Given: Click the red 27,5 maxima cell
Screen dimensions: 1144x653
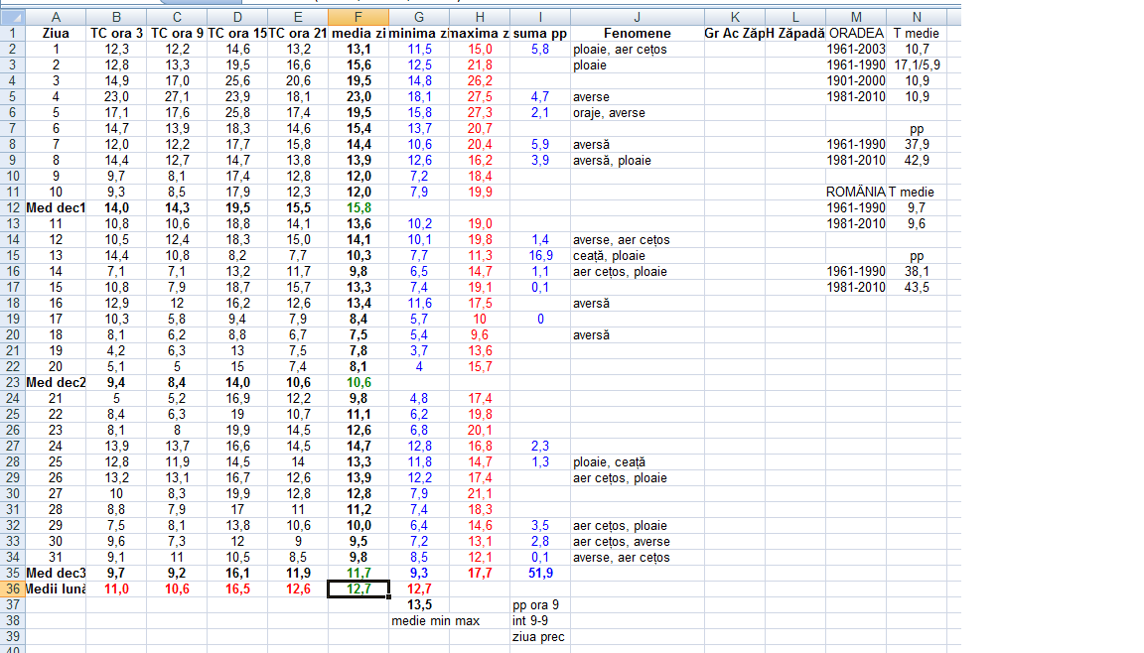Looking at the screenshot, I should [x=480, y=97].
